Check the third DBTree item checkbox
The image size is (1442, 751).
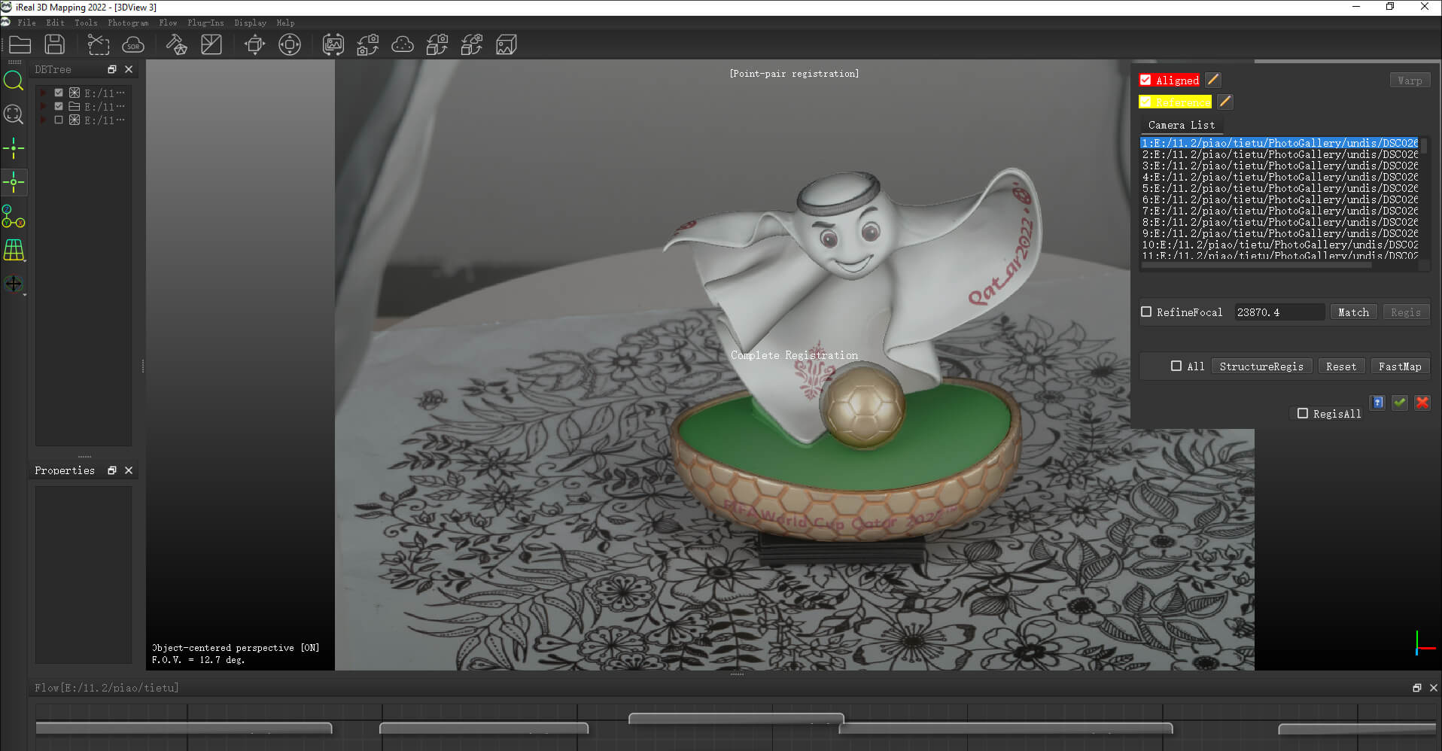click(x=59, y=120)
